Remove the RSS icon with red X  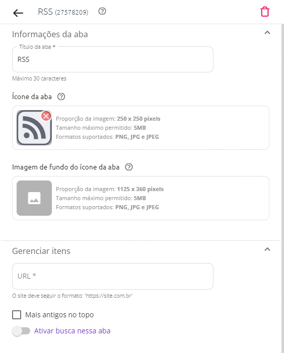pos(46,116)
